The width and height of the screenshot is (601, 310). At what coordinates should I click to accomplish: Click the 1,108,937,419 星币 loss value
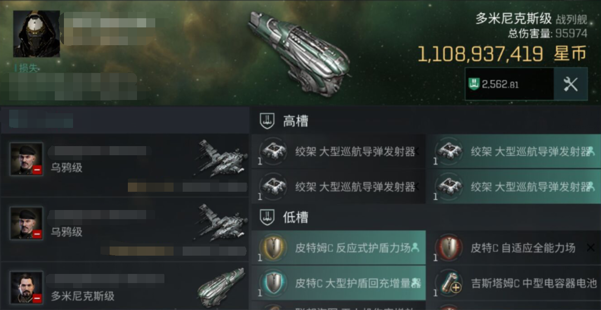pyautogui.click(x=502, y=54)
